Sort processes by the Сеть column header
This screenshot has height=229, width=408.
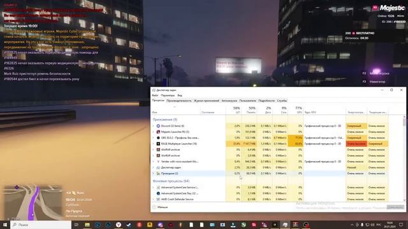pyautogui.click(x=280, y=110)
